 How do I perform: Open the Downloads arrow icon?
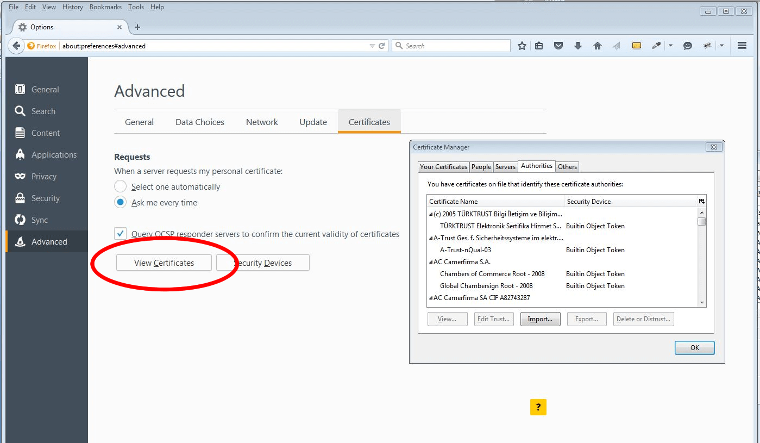tap(578, 46)
